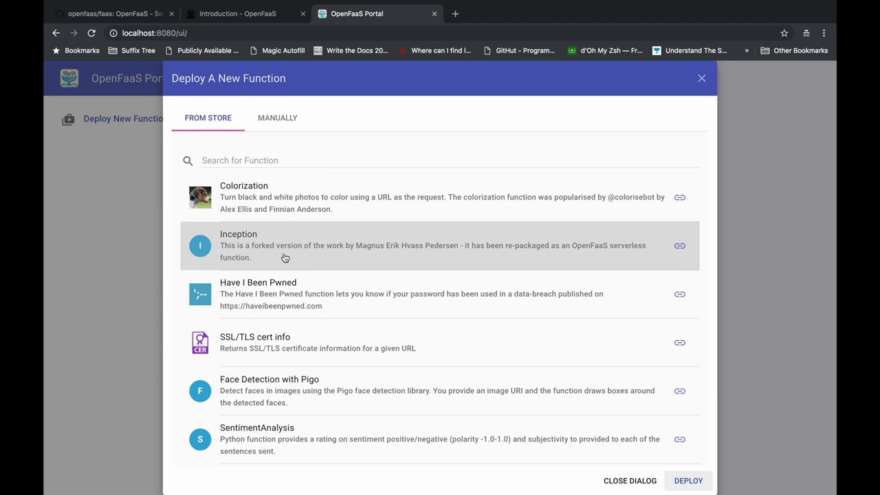Open the Write the Docs bookmark
The image size is (880, 495).
pos(351,51)
